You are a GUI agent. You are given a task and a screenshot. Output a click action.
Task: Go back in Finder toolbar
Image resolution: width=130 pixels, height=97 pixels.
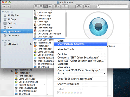pos(4,7)
